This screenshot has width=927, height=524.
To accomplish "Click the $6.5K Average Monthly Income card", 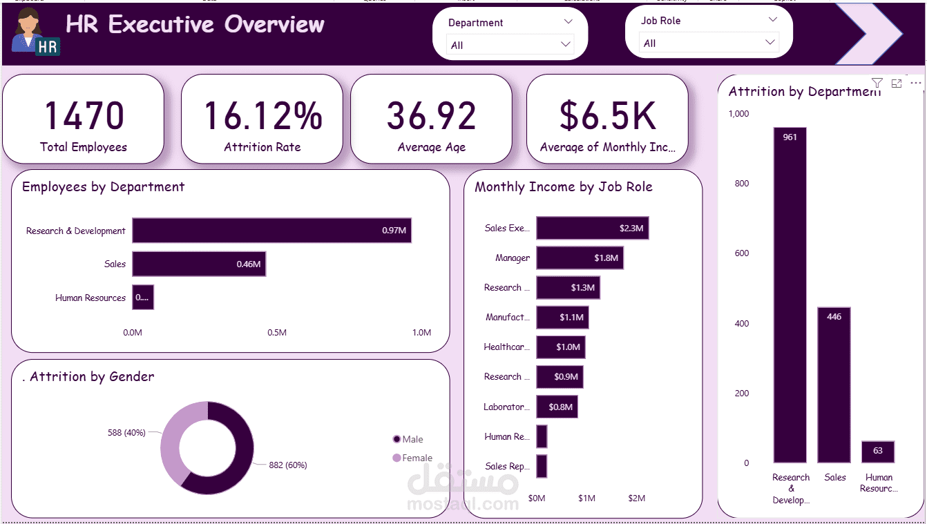I will tap(608, 119).
